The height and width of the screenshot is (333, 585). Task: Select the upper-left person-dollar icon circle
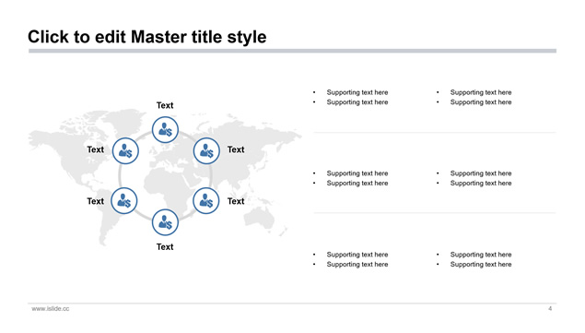[x=125, y=151]
